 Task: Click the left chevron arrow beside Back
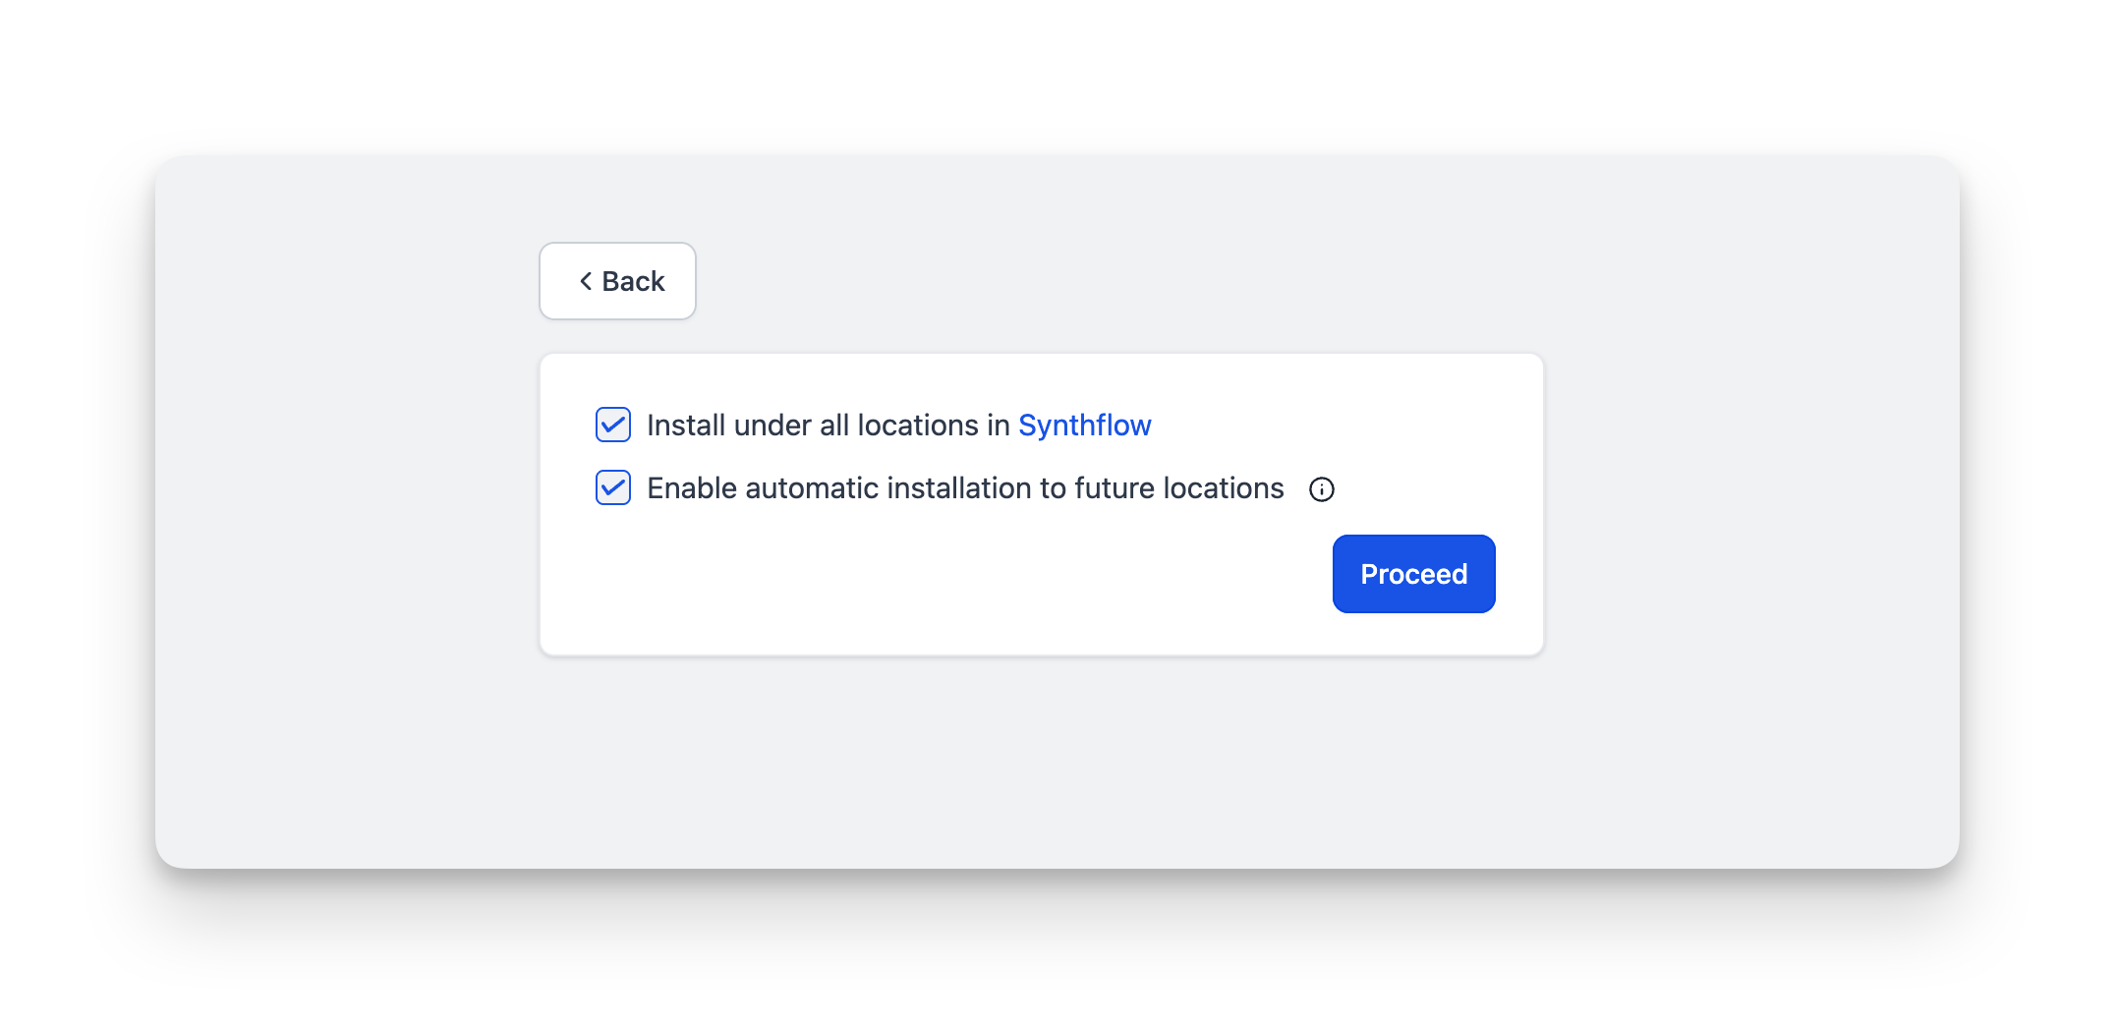586,281
